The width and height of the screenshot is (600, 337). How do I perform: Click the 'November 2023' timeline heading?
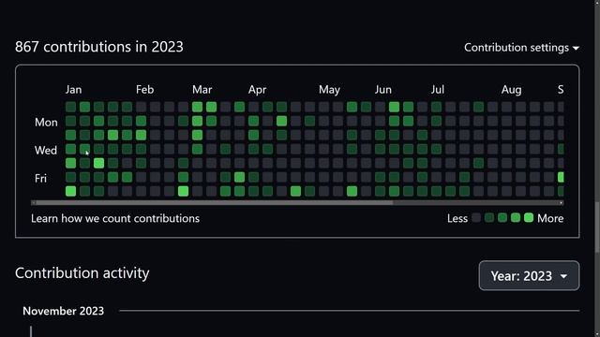(x=63, y=311)
